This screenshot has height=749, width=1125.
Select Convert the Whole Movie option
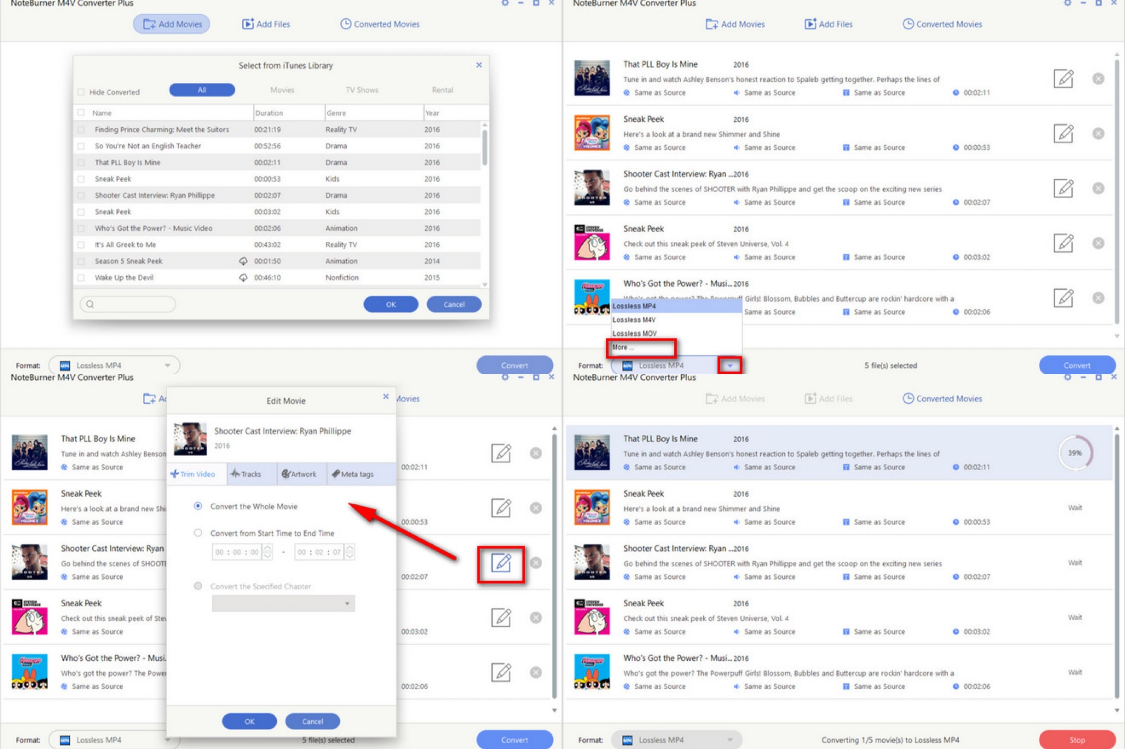click(x=198, y=506)
